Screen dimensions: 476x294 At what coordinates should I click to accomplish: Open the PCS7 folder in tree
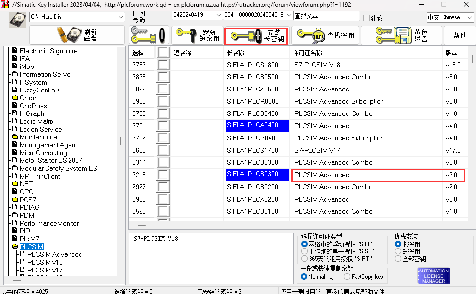28,200
